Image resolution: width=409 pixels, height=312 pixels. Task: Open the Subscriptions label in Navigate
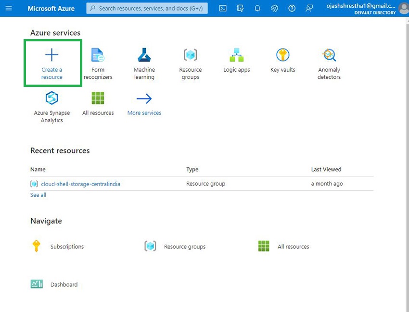pyautogui.click(x=67, y=247)
